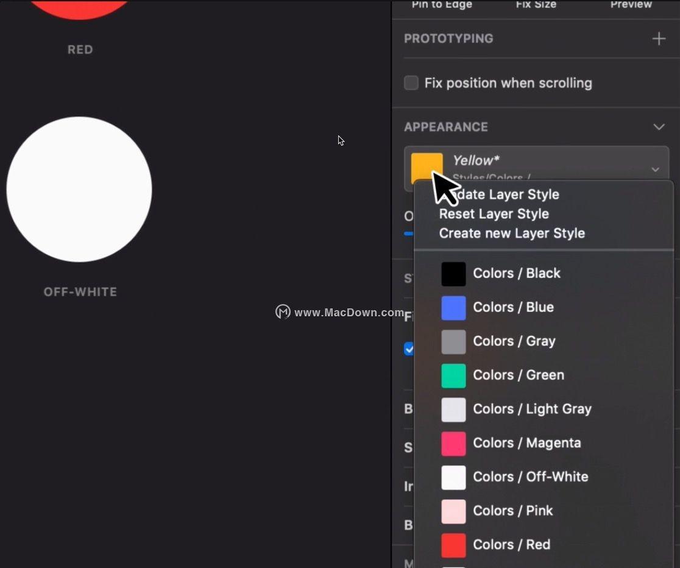Select Colors / Black layer style
The height and width of the screenshot is (568, 680).
coord(544,274)
